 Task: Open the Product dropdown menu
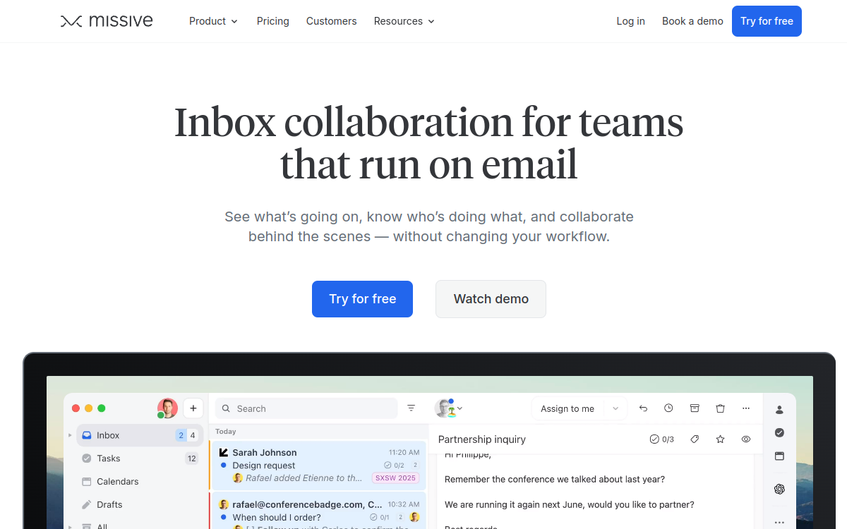click(x=213, y=21)
